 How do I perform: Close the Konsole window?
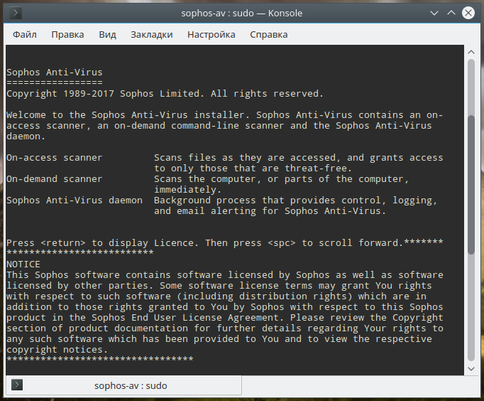(468, 14)
